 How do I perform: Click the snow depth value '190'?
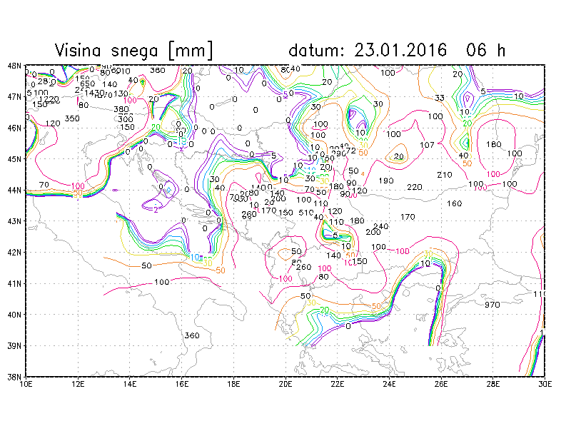(386, 181)
